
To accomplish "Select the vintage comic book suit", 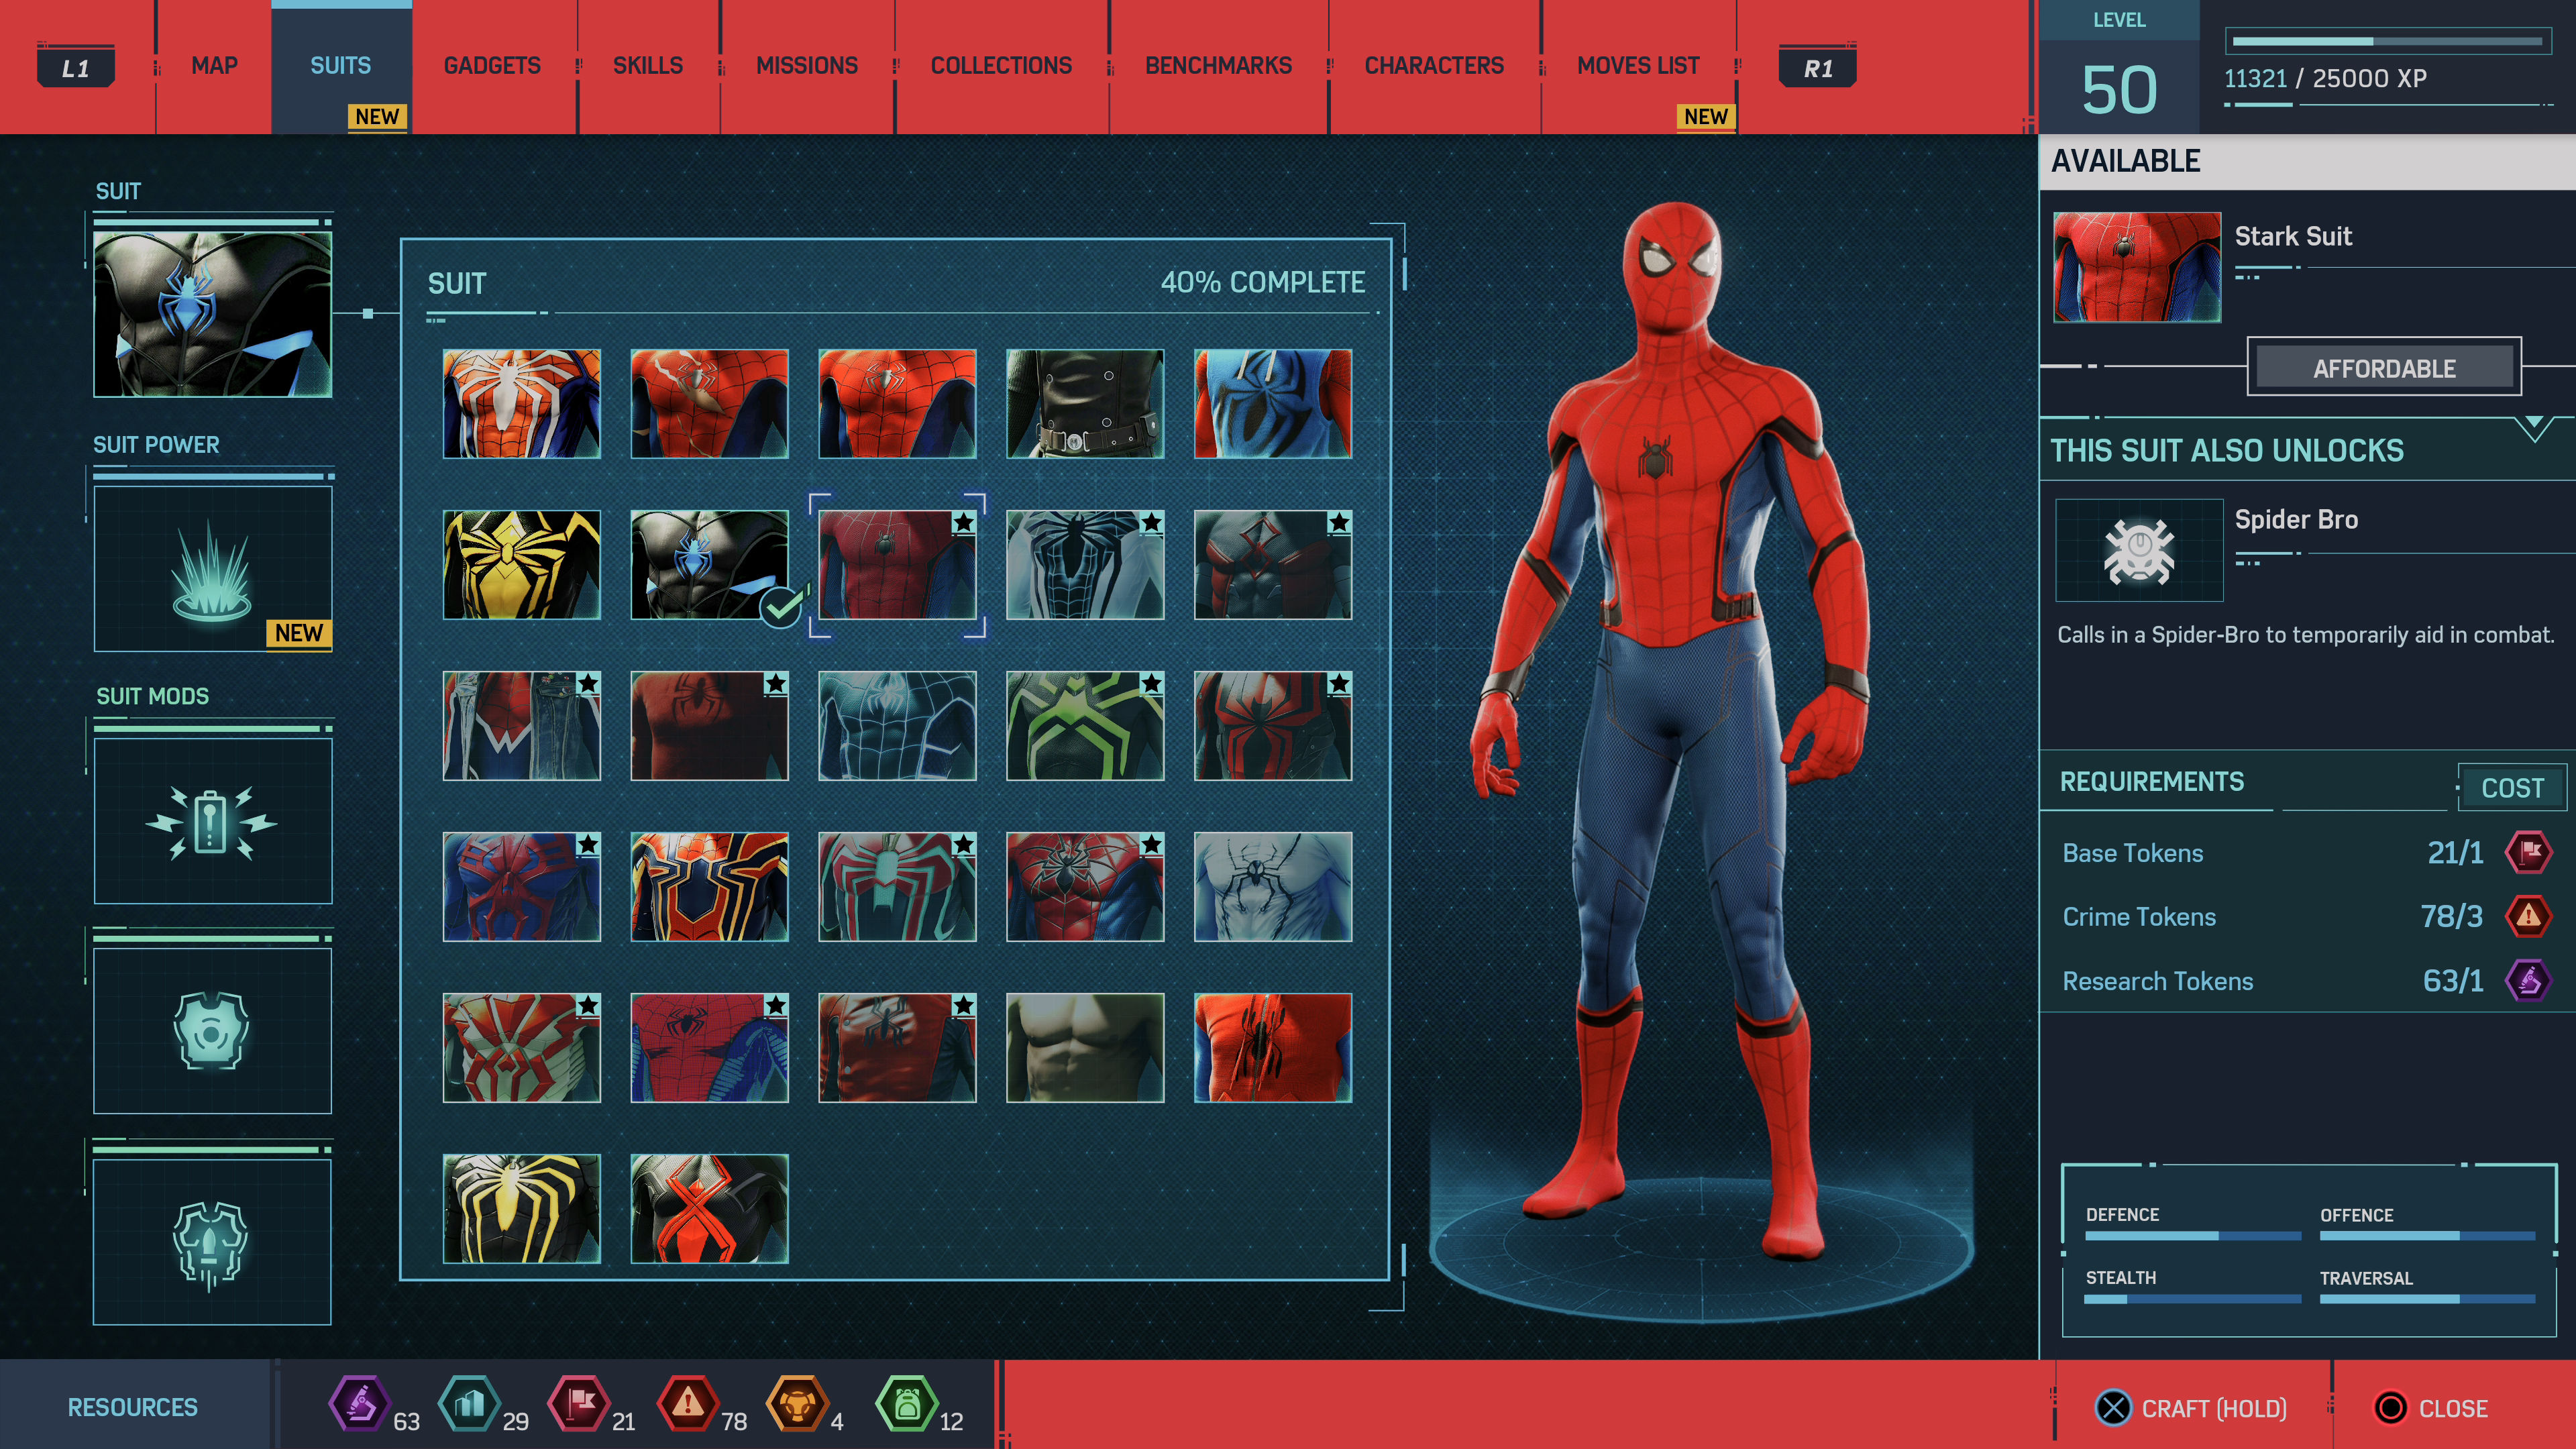I will tap(710, 1048).
